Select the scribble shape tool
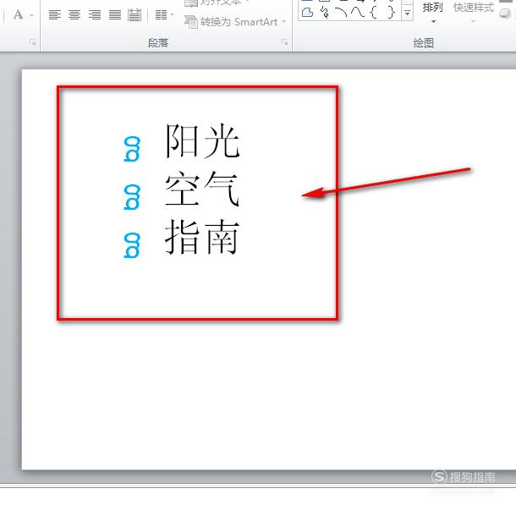516x516 pixels. tap(325, 13)
